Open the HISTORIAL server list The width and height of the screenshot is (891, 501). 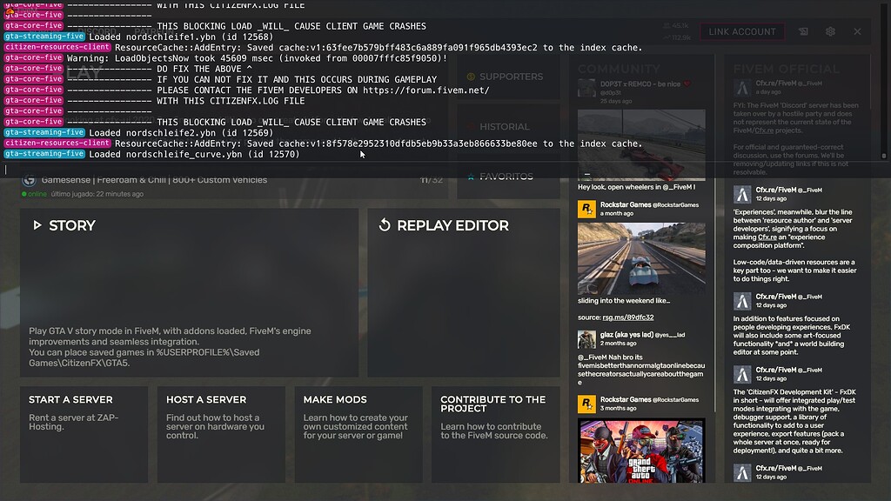click(508, 127)
